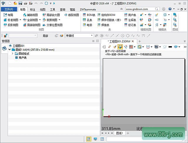Click the Open folder icon
The image size is (188, 143).
[x=15, y=3]
